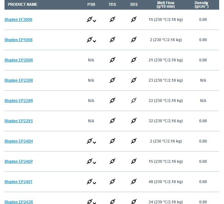224x204 pixels.
Task: Open the Moplen EP229R product link
Action: [x=19, y=101]
